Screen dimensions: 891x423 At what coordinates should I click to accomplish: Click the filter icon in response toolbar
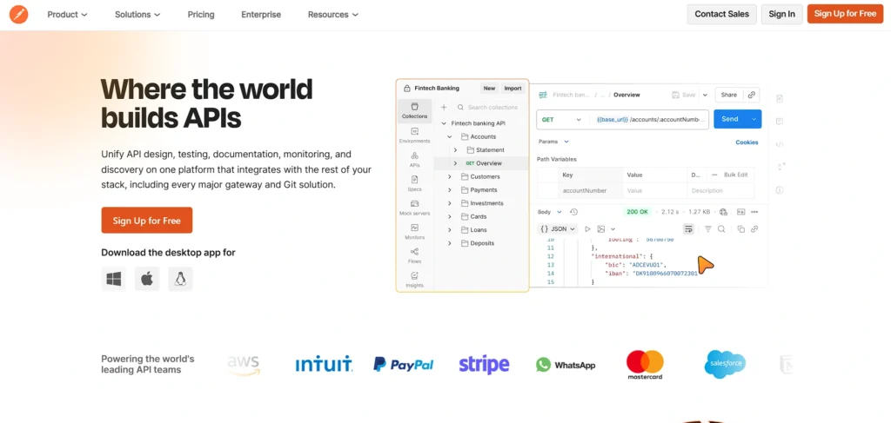pos(708,229)
